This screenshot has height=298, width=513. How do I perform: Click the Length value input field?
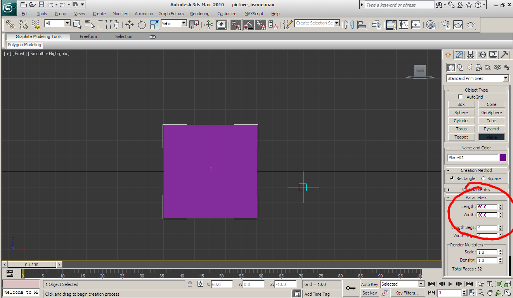(x=487, y=207)
